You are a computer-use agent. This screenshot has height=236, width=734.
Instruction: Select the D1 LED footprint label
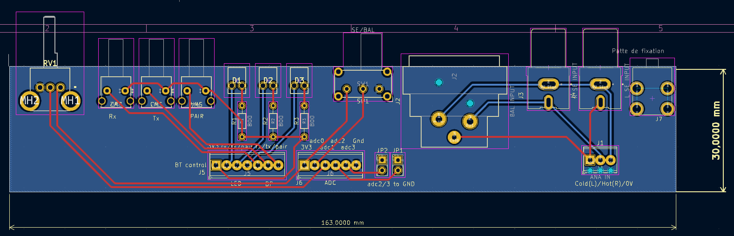(236, 81)
